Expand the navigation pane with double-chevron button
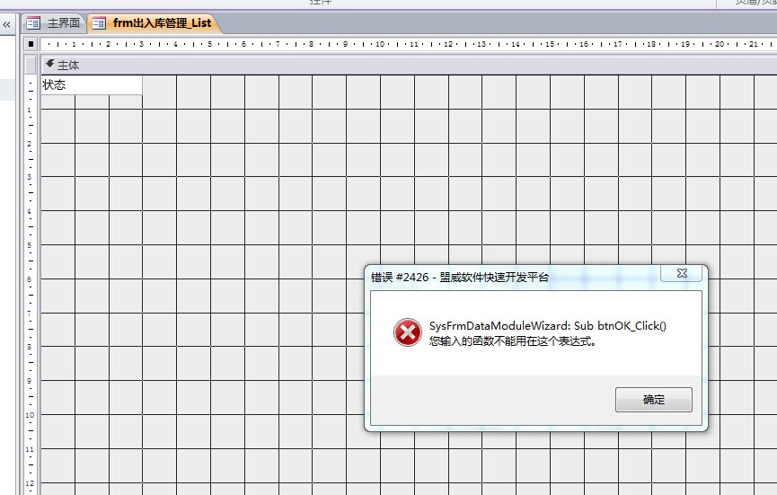Image resolution: width=777 pixels, height=495 pixels. [6, 23]
